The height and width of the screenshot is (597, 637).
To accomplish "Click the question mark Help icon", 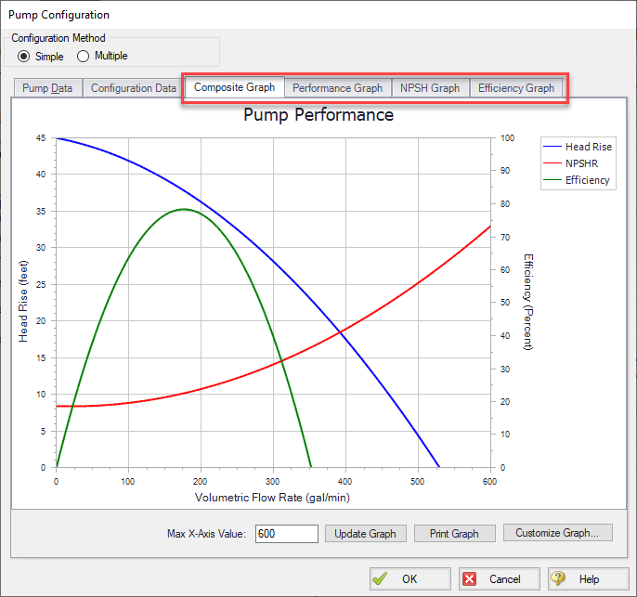I will tap(558, 578).
